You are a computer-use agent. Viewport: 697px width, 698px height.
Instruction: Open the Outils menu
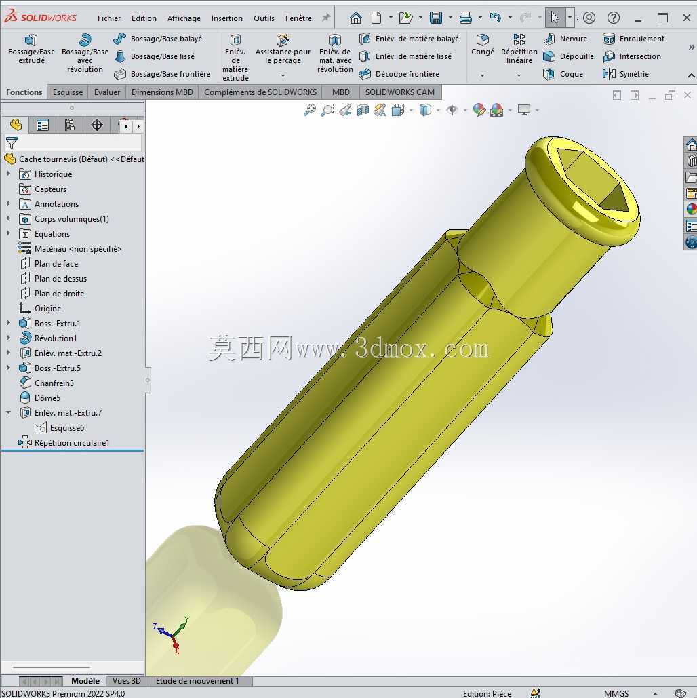(264, 18)
